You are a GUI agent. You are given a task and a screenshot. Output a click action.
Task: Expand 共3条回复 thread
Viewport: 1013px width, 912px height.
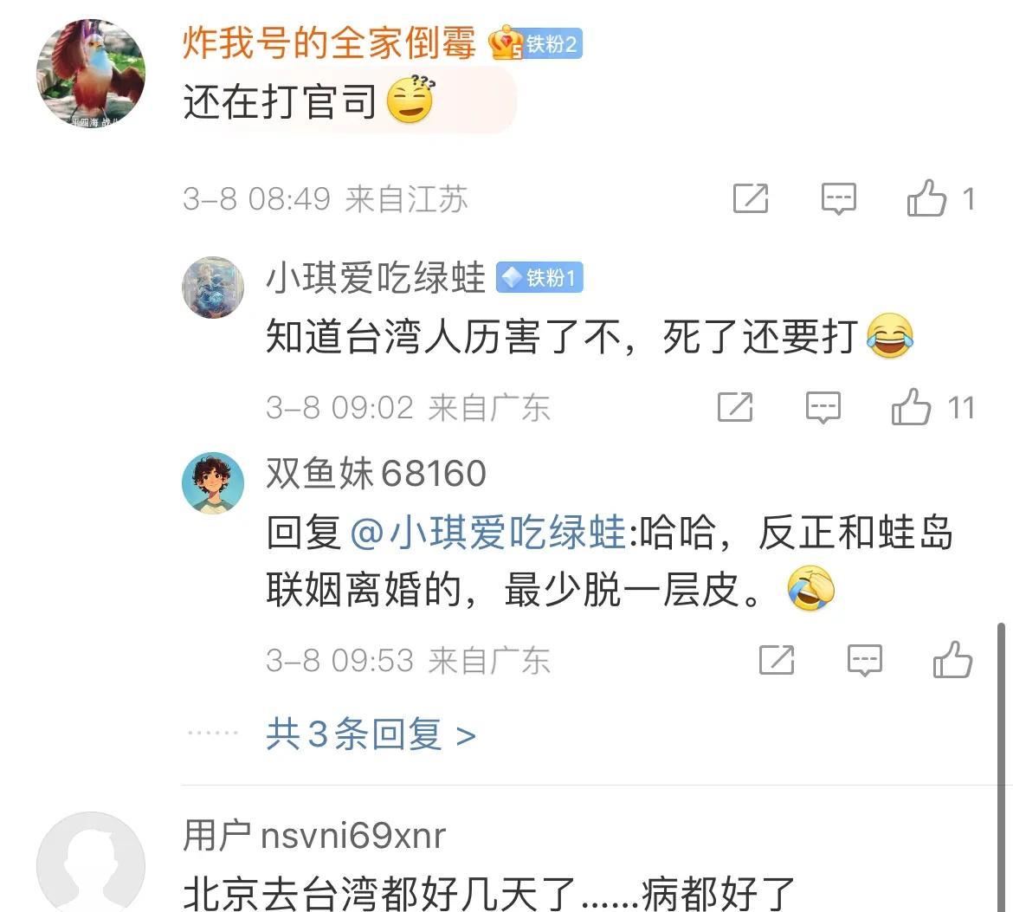coord(371,734)
